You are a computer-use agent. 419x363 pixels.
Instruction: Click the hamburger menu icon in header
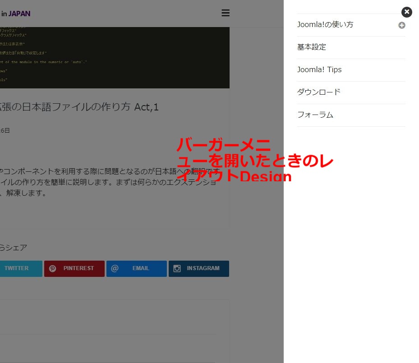point(226,13)
